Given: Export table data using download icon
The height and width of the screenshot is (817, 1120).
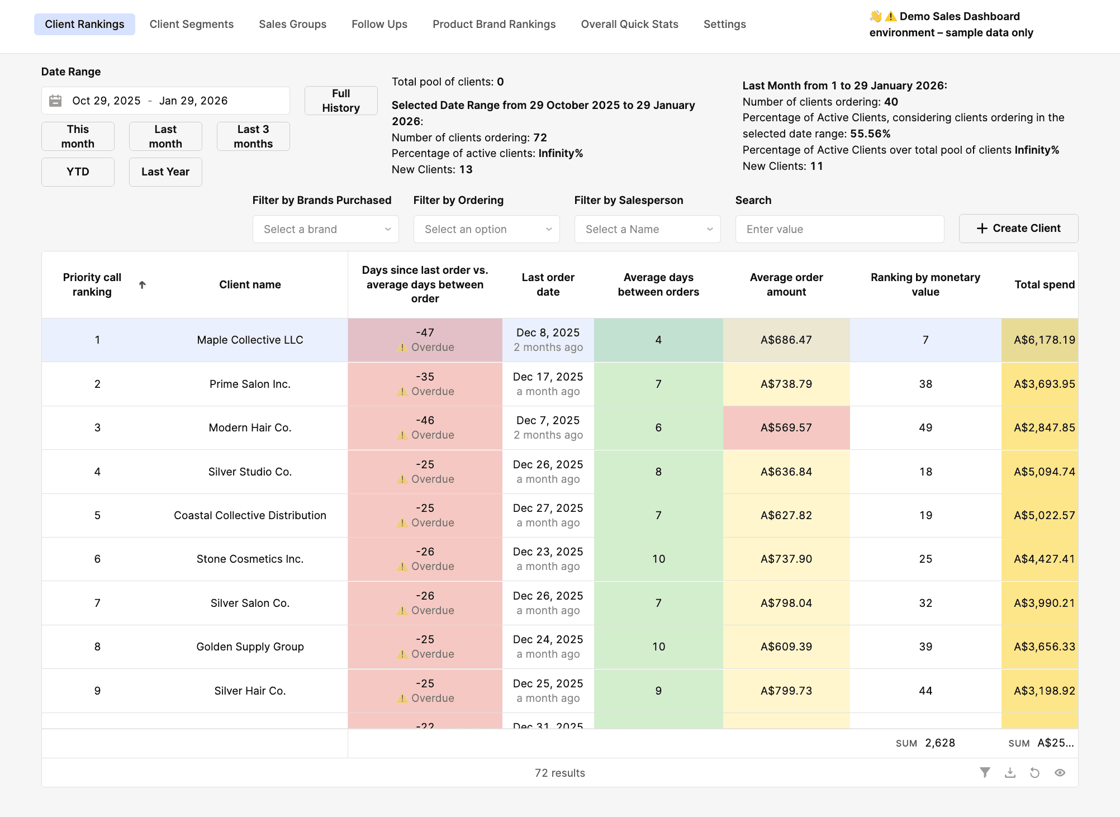Looking at the screenshot, I should pyautogui.click(x=1010, y=772).
